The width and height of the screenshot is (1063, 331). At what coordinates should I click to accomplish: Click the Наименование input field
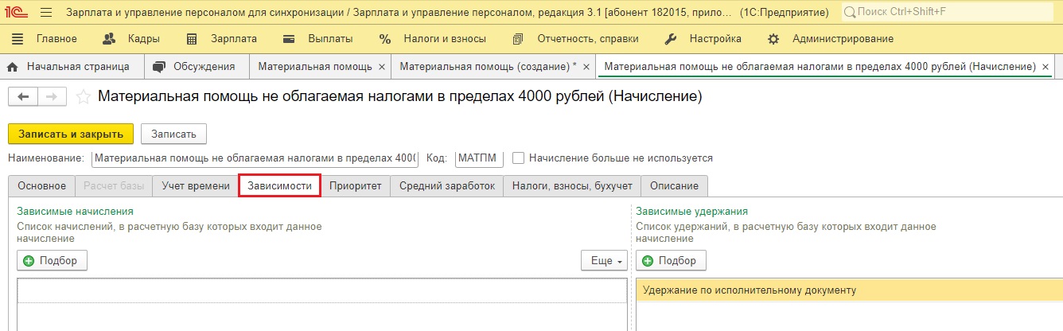[254, 158]
